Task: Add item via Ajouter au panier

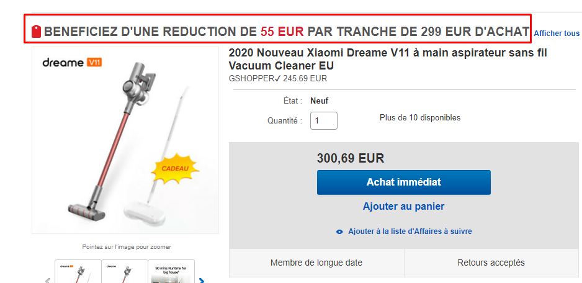Action: click(x=403, y=207)
